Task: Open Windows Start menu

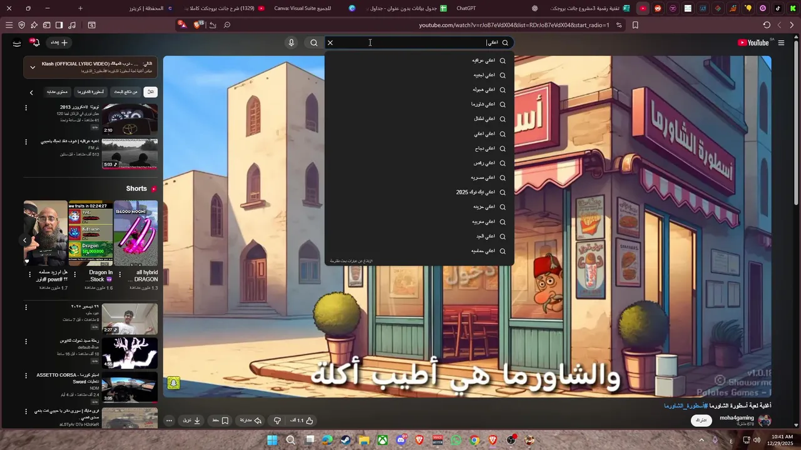Action: tap(272, 440)
